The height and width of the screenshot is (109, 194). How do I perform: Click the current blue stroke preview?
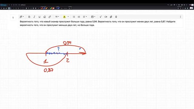click(x=58, y=8)
